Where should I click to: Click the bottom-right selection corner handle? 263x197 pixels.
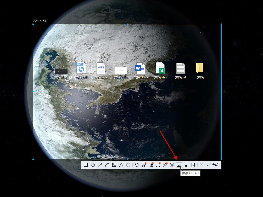click(x=222, y=159)
